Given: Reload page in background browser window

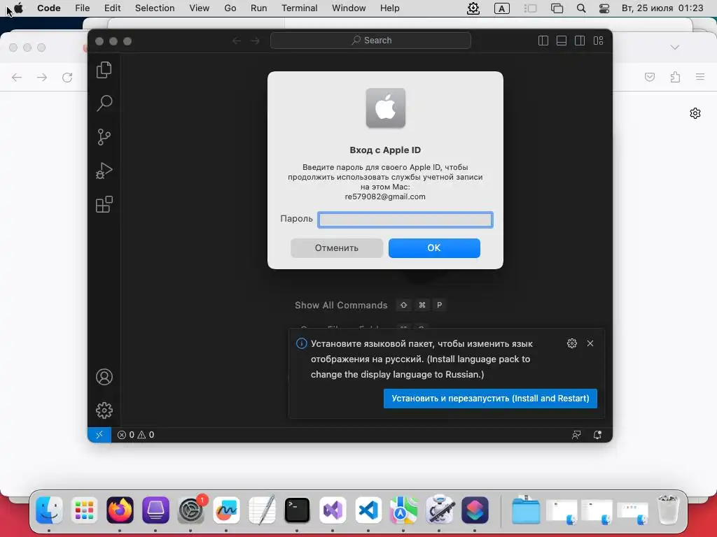Looking at the screenshot, I should coord(67,77).
